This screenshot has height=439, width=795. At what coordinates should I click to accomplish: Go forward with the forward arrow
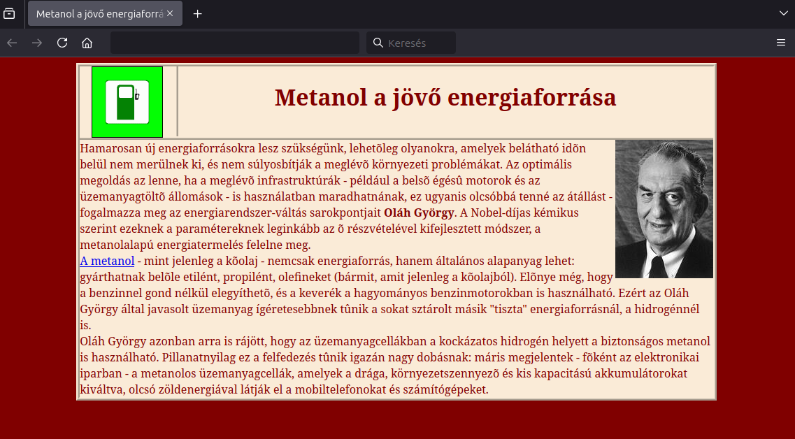pos(37,43)
